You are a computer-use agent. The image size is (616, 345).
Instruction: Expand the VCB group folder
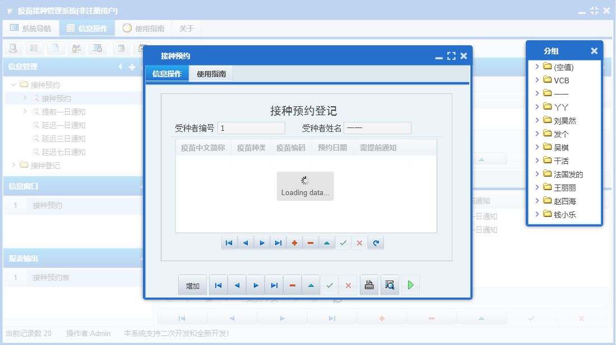pyautogui.click(x=536, y=80)
